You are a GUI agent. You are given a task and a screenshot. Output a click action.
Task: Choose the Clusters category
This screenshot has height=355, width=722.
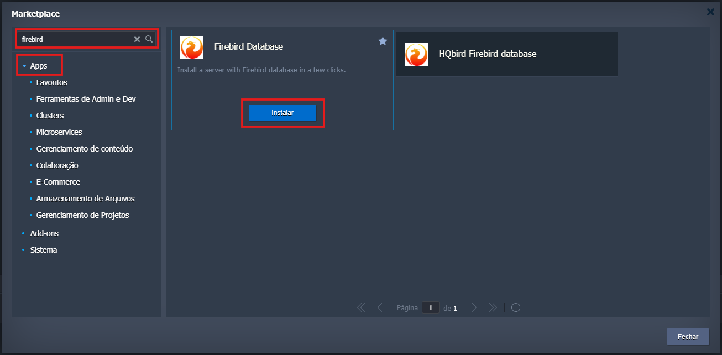[x=50, y=116]
